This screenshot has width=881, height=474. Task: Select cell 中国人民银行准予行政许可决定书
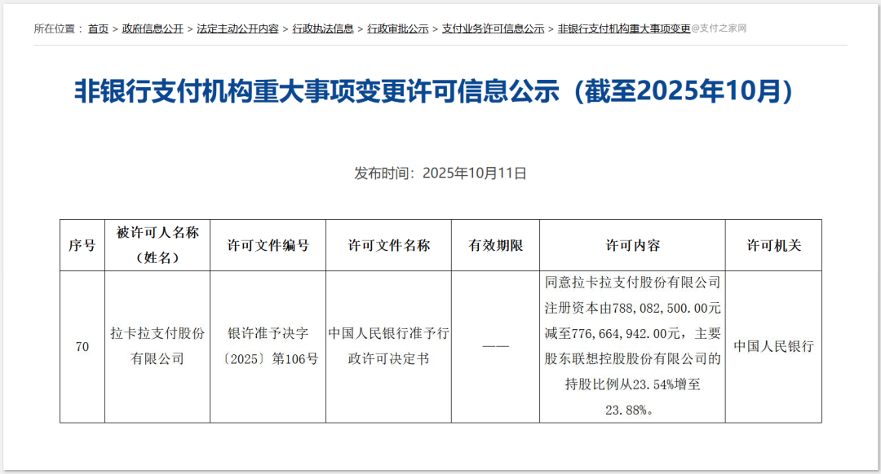(389, 346)
